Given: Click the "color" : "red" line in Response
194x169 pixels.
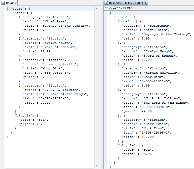Looking at the screenshot, I should 138,150.
